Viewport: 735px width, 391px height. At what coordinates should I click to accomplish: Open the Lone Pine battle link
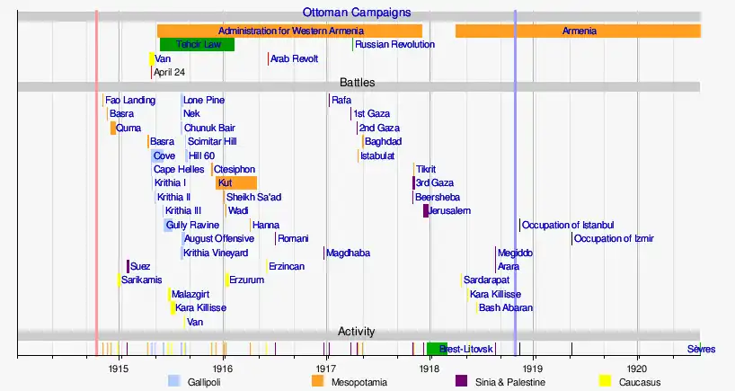(204, 100)
